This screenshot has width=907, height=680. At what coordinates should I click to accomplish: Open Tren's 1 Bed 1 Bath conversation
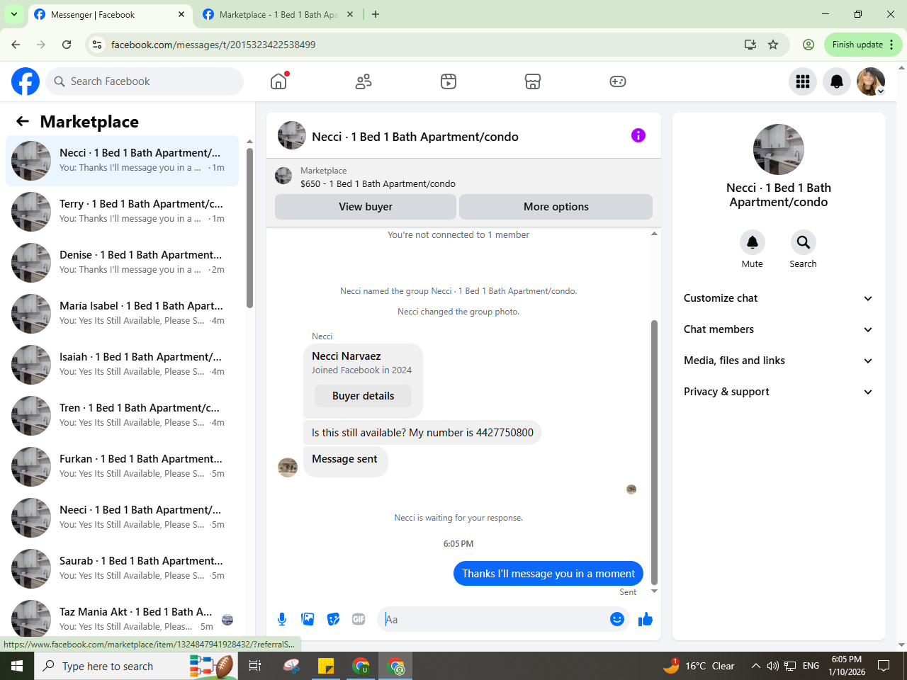click(x=122, y=416)
